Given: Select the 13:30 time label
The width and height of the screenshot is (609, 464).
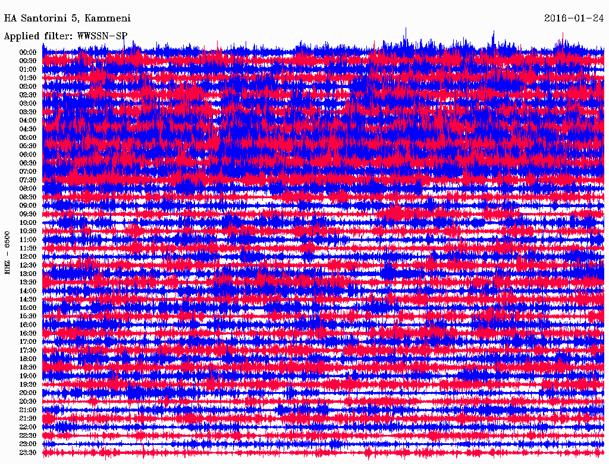Looking at the screenshot, I should 27,282.
